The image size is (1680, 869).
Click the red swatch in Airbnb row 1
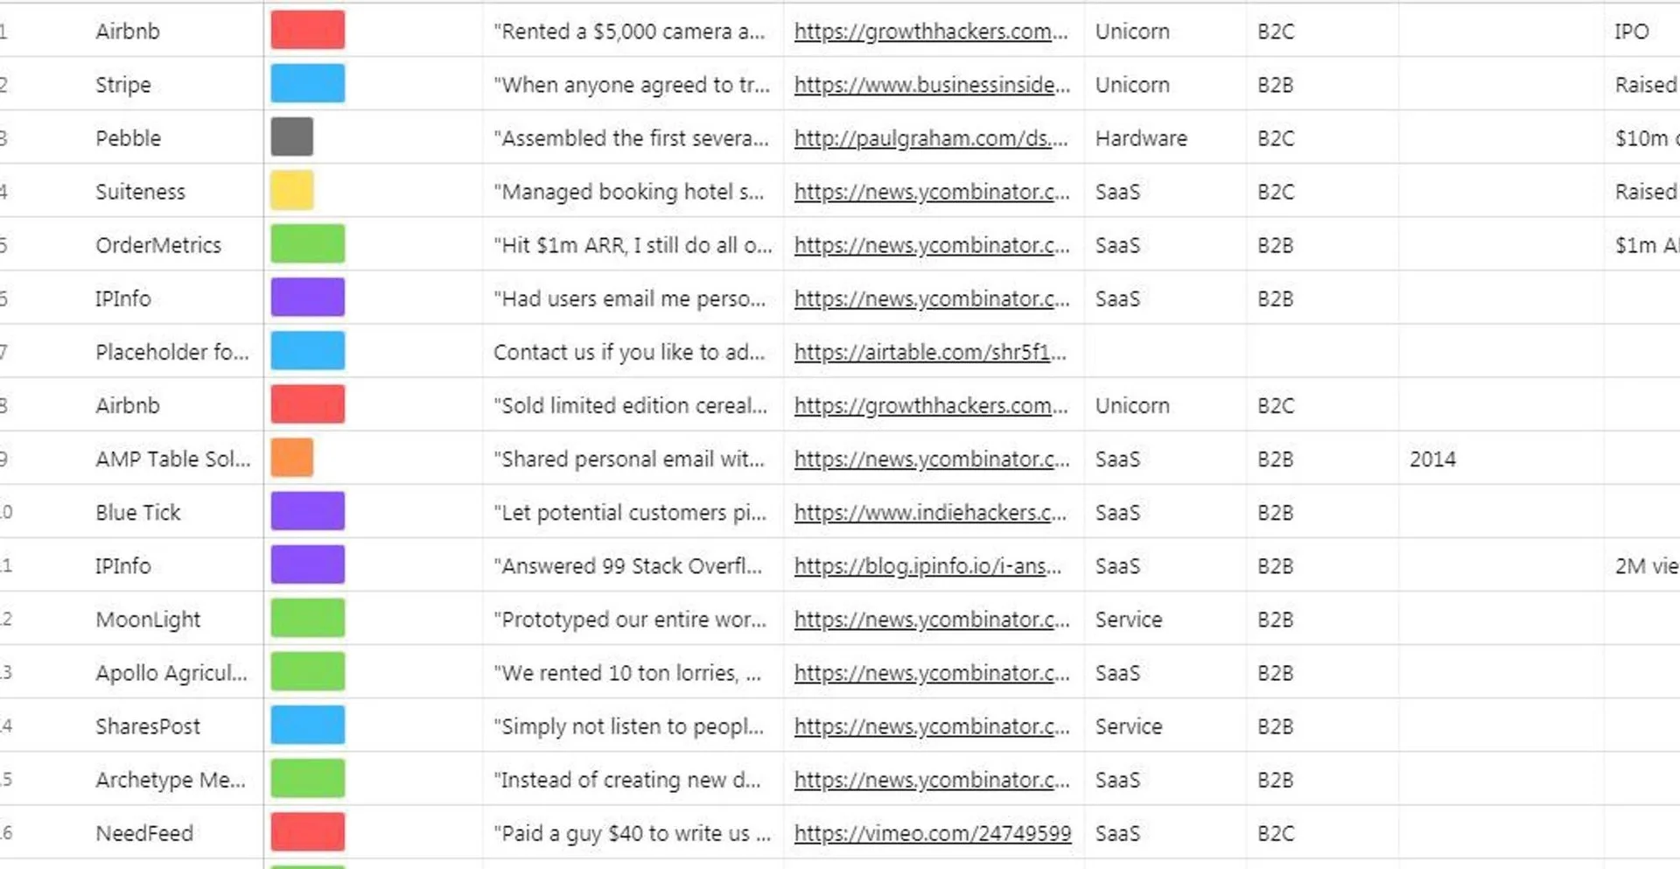[307, 30]
